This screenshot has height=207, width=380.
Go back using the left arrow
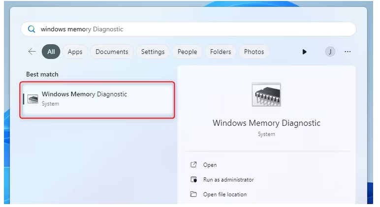click(x=32, y=52)
